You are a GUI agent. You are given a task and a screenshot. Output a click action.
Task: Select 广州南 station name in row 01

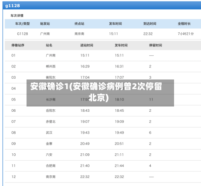pyautogui.click(x=51, y=55)
